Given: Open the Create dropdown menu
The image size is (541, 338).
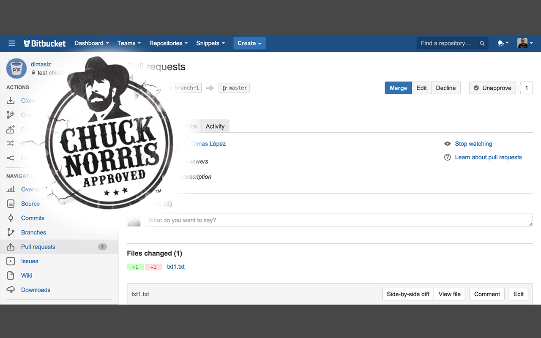Looking at the screenshot, I should coord(249,43).
